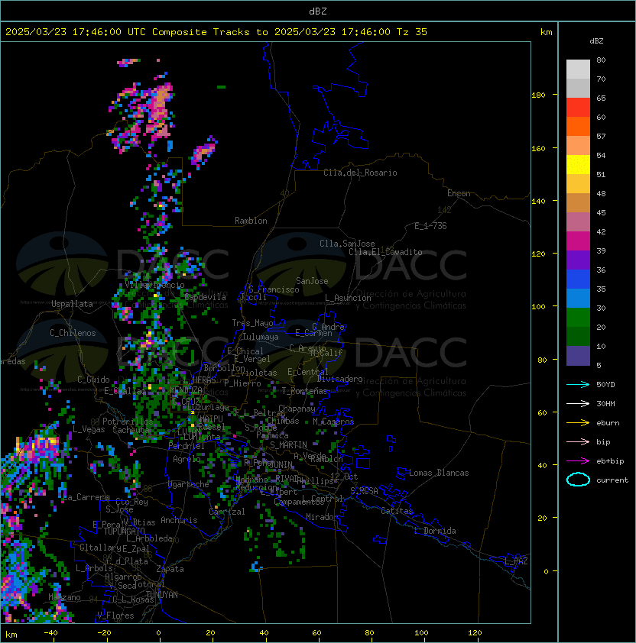Click the Villavicencio map label
The image size is (636, 643).
[x=154, y=285]
